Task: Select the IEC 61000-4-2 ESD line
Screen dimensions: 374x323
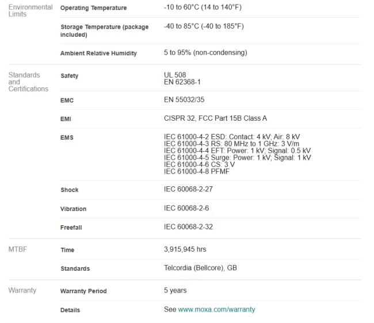Action: [231, 137]
